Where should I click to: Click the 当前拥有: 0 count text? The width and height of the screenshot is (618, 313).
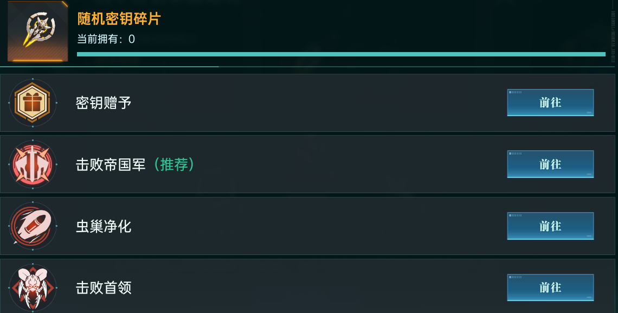pos(106,39)
